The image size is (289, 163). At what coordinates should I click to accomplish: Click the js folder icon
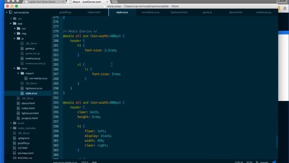pos(19,38)
